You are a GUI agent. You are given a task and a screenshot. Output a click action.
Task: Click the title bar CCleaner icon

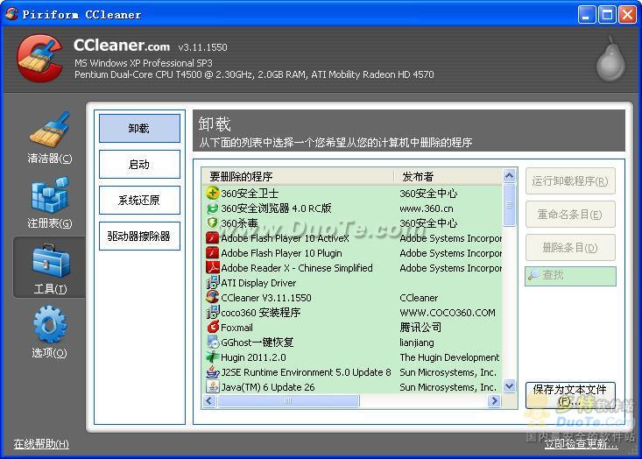pyautogui.click(x=11, y=14)
